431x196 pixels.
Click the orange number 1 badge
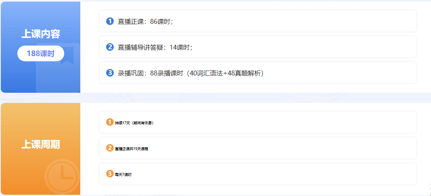coord(110,122)
